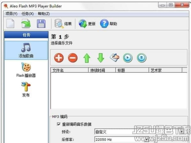
Task: Add a song with red plus icon
Action: pyautogui.click(x=59, y=58)
